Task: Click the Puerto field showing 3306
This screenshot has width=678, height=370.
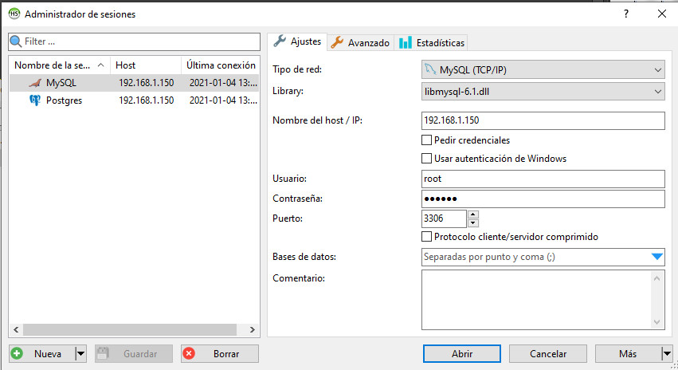Action: (444, 218)
